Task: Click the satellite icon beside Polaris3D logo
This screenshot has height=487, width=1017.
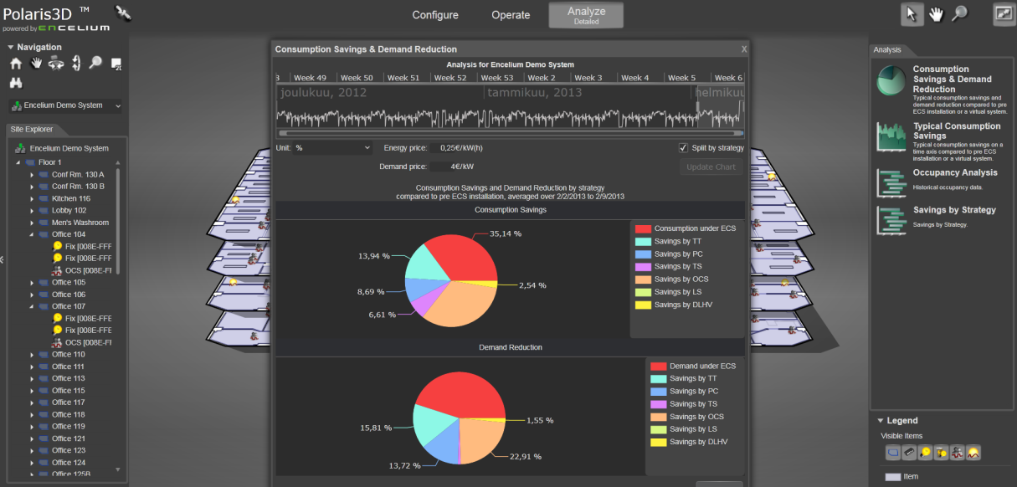Action: tap(123, 13)
